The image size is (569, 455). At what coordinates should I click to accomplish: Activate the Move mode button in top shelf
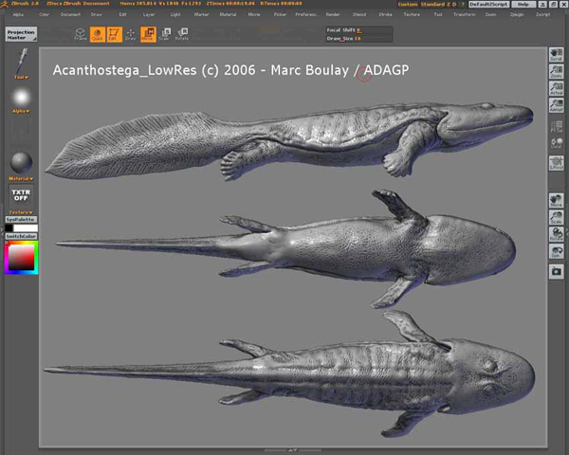pyautogui.click(x=148, y=34)
